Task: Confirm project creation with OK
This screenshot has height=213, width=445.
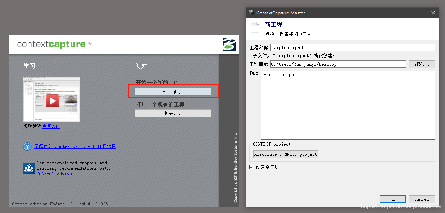Action: point(392,199)
